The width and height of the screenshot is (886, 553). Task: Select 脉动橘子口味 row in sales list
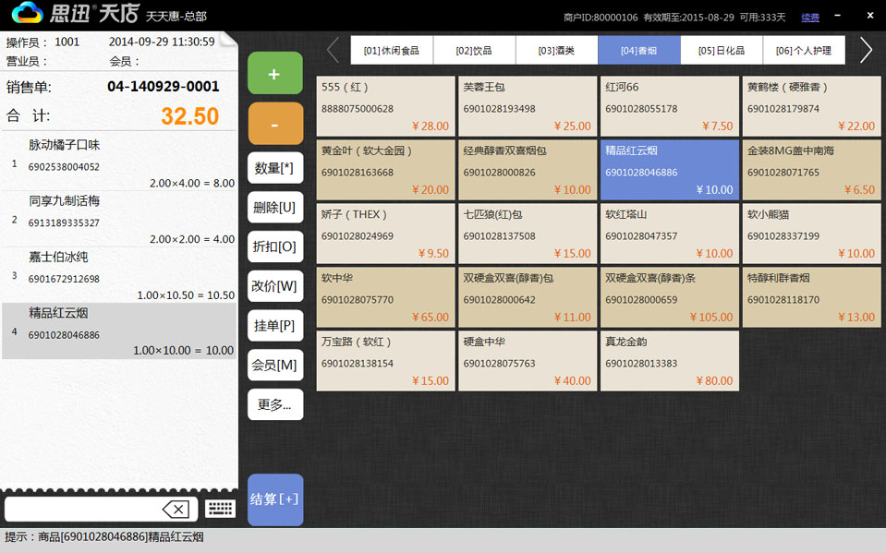(x=118, y=162)
